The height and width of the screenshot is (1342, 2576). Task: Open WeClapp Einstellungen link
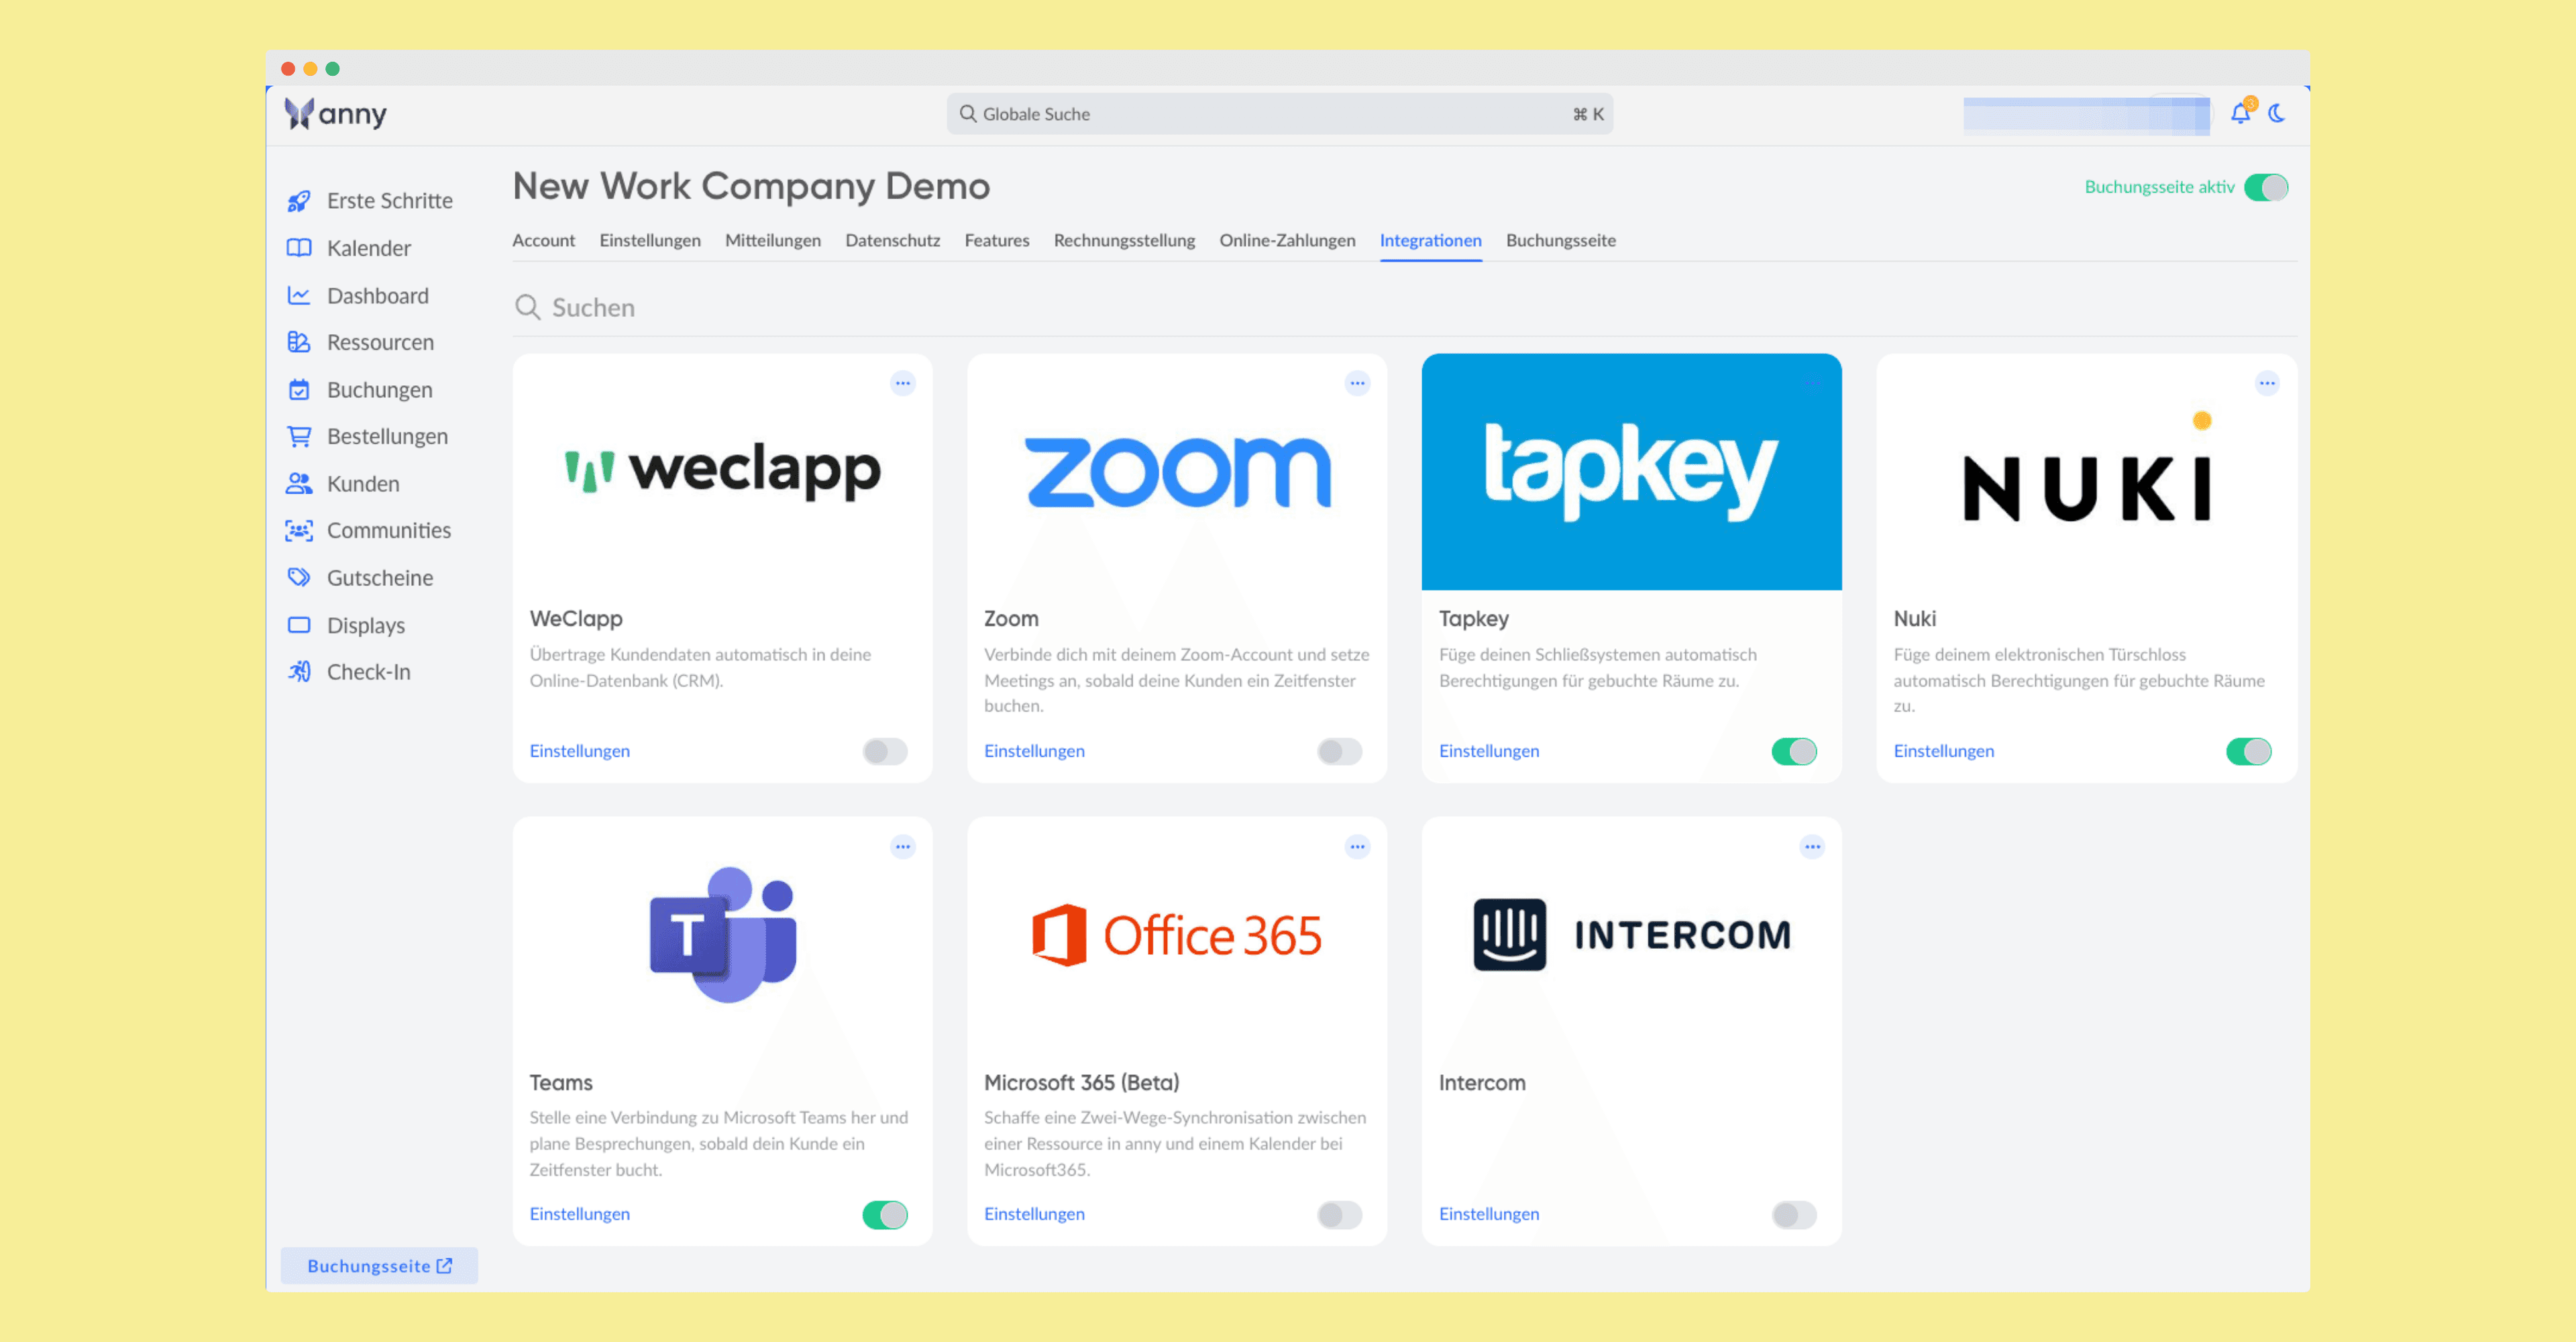(x=580, y=751)
